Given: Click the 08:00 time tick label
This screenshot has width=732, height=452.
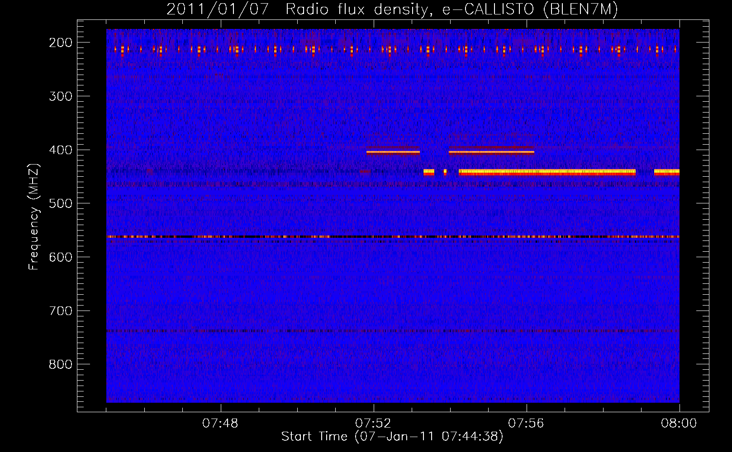Looking at the screenshot, I should [679, 424].
